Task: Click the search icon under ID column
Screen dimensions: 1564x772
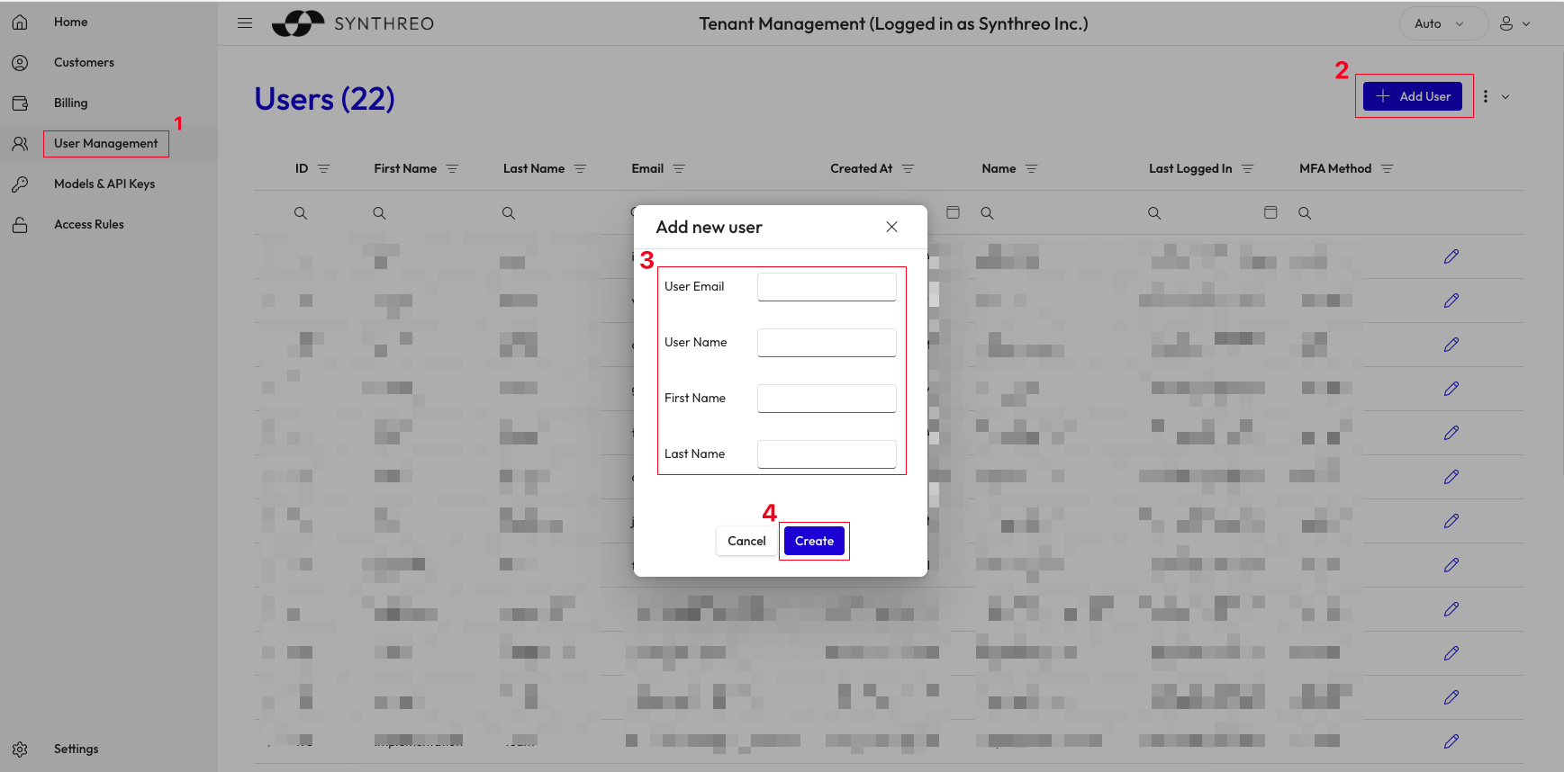Action: click(301, 213)
